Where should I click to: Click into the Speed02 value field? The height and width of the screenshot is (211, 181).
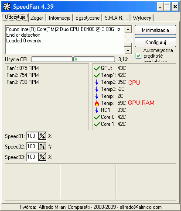tap(32, 146)
